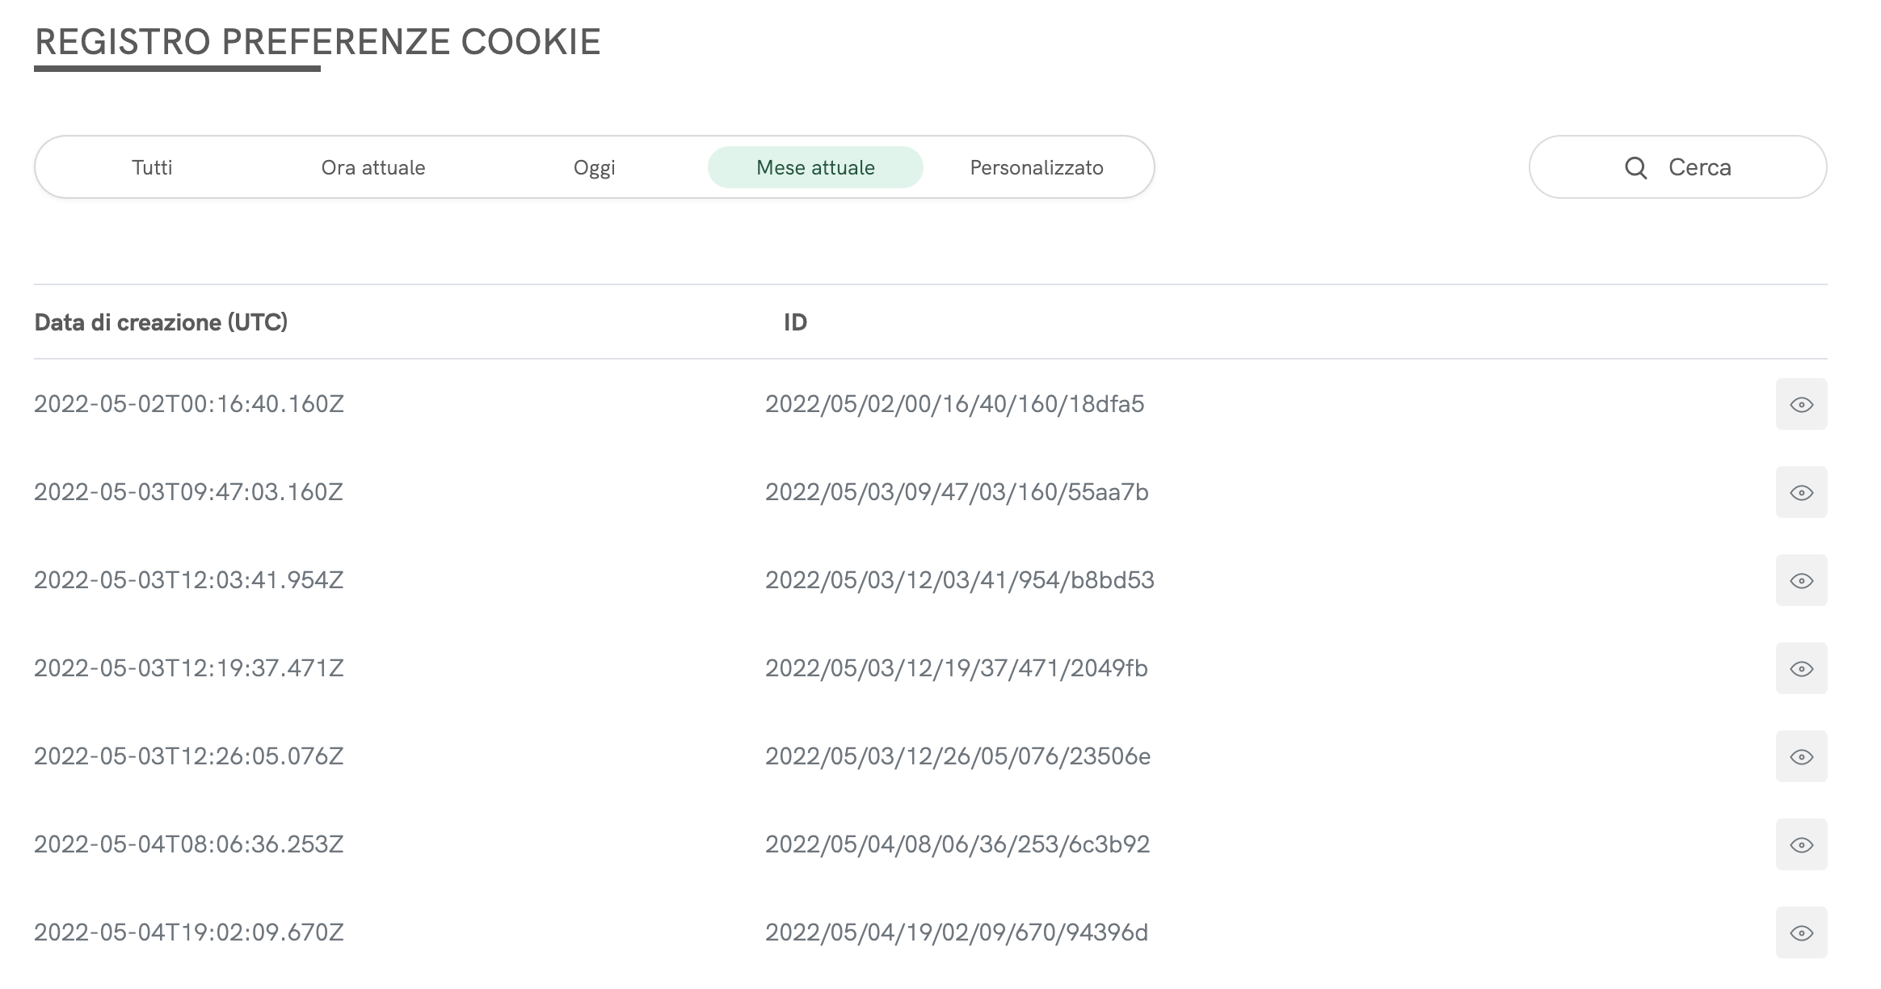Open details for record 6c3b92
The image size is (1881, 989).
(x=1801, y=844)
